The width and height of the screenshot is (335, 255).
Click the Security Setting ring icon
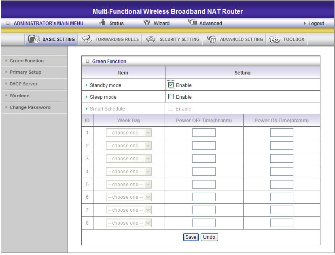pyautogui.click(x=151, y=39)
